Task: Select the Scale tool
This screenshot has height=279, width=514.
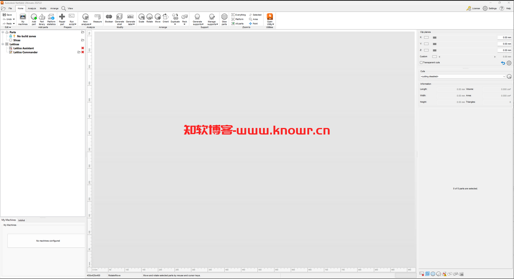Action: [x=141, y=18]
